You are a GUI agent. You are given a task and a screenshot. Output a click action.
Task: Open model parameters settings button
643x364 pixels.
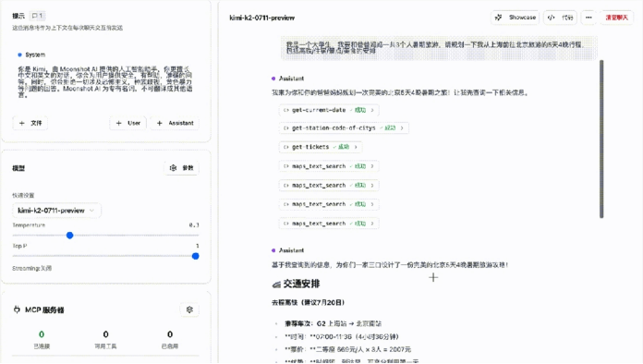coord(182,167)
